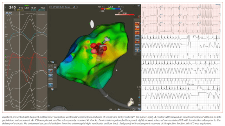The width and height of the screenshot is (225, 126).
Task: Open the map selection dropdown at top
Action: point(63,7)
